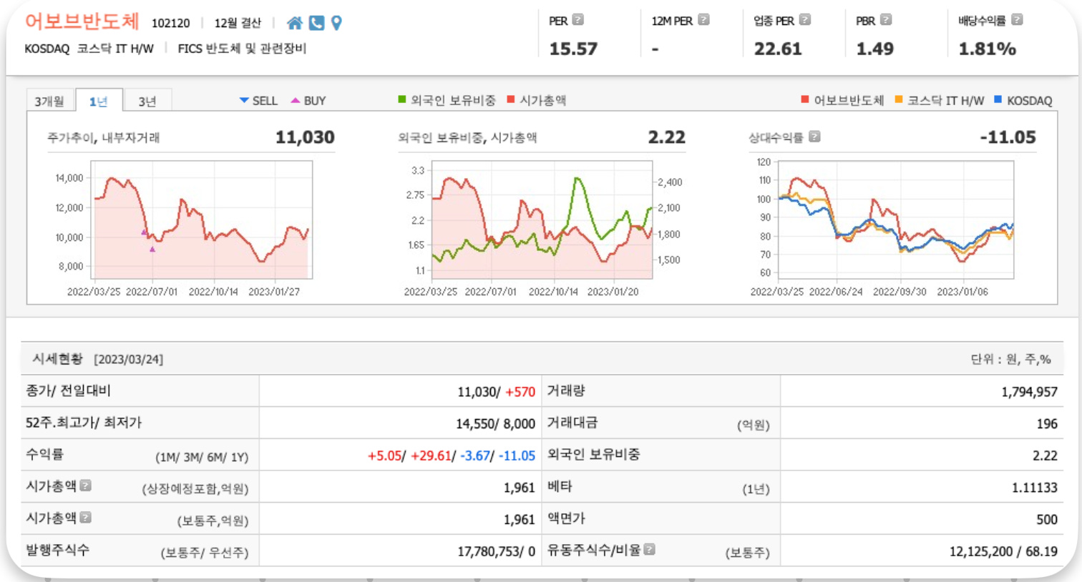Open help icon beside 시가총액 (보통주,억원)
1082x582 pixels.
point(86,517)
